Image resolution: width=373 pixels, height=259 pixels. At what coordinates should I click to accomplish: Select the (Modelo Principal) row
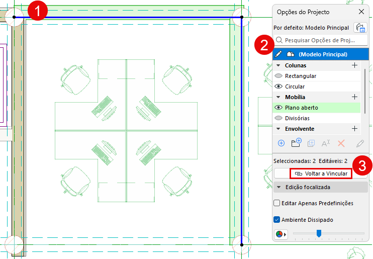click(x=321, y=54)
